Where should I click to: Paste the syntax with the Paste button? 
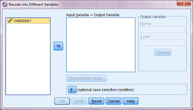click(79, 101)
